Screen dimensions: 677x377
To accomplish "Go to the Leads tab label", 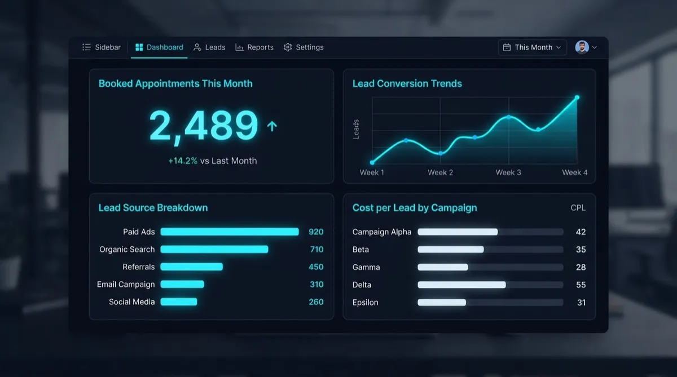I will [215, 47].
